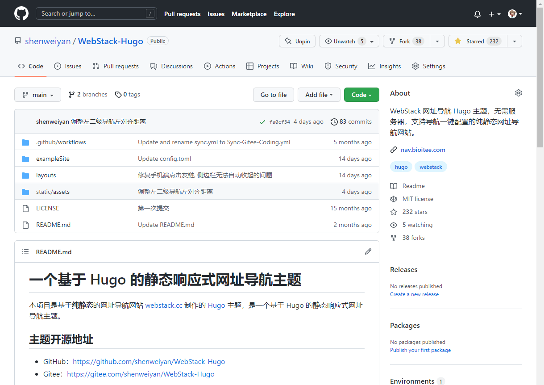Open the Unwatch notifications dropdown
This screenshot has width=544, height=385.
pyautogui.click(x=349, y=41)
